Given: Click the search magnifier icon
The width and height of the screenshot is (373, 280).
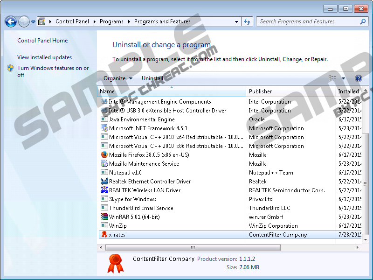Looking at the screenshot, I should [x=363, y=21].
